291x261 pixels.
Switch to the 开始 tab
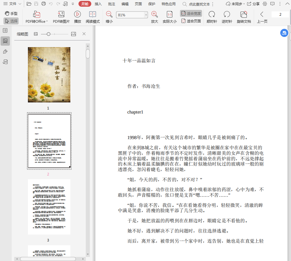point(85,4)
